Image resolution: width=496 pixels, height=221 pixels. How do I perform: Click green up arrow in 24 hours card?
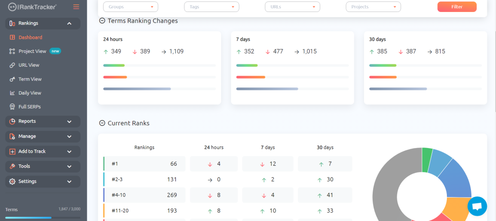pos(105,51)
